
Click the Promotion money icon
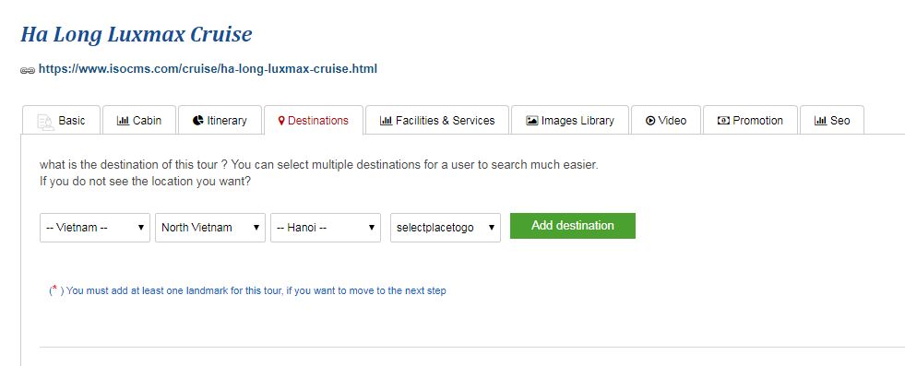pos(723,121)
